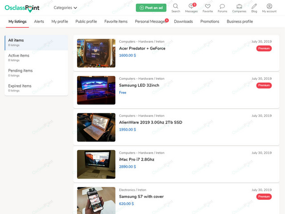
Task: Open the Samsung S7 with cover title
Action: (x=142, y=197)
